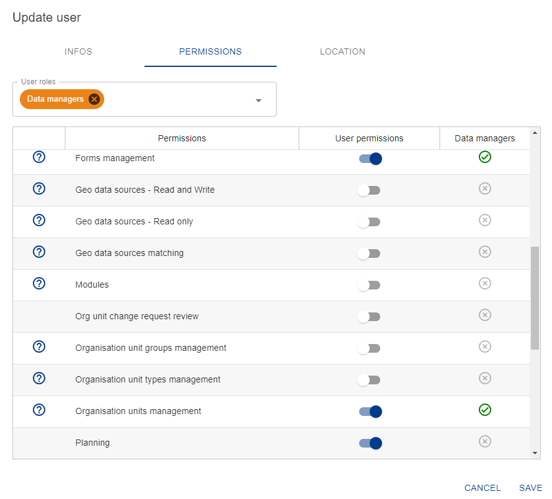Open help icon for Geo data sources matching
This screenshot has height=499, width=552.
39,252
